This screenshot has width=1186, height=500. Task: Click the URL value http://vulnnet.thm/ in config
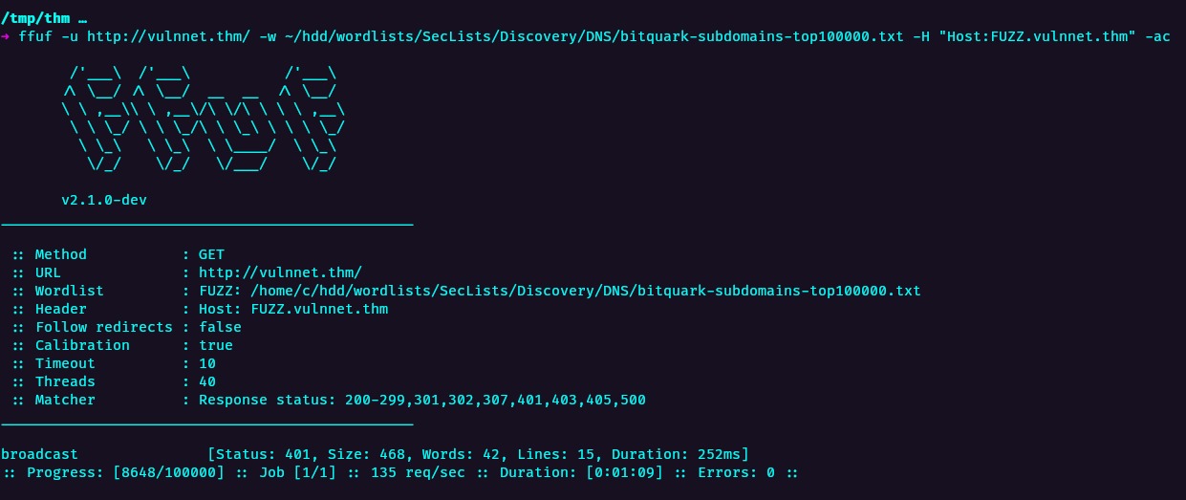point(280,272)
